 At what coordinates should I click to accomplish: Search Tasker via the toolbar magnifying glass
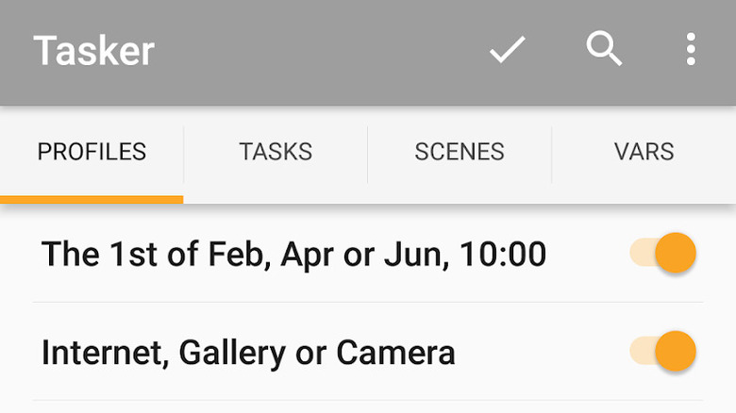click(x=604, y=48)
